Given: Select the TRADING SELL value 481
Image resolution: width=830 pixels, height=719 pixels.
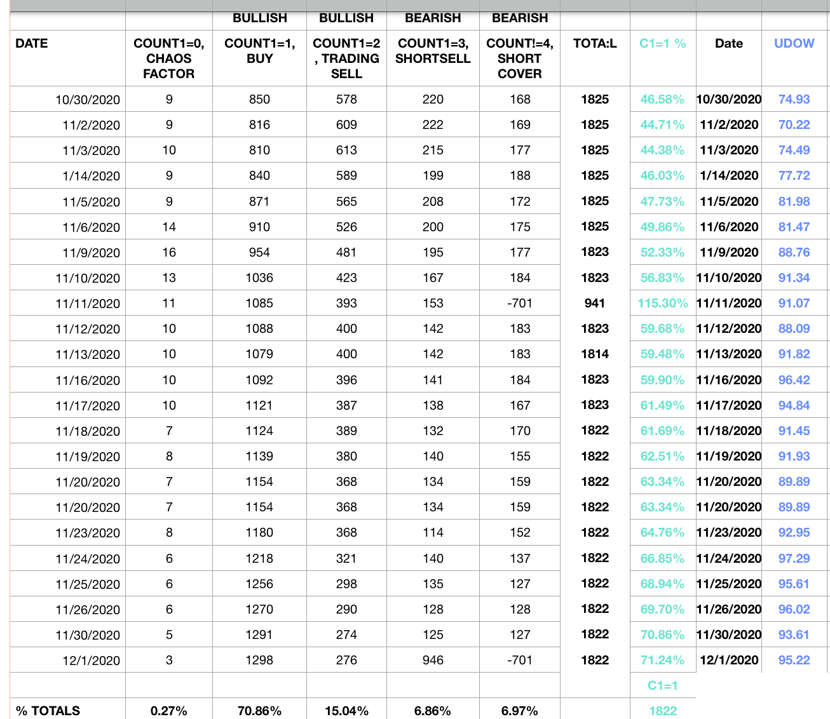Looking at the screenshot, I should [346, 252].
